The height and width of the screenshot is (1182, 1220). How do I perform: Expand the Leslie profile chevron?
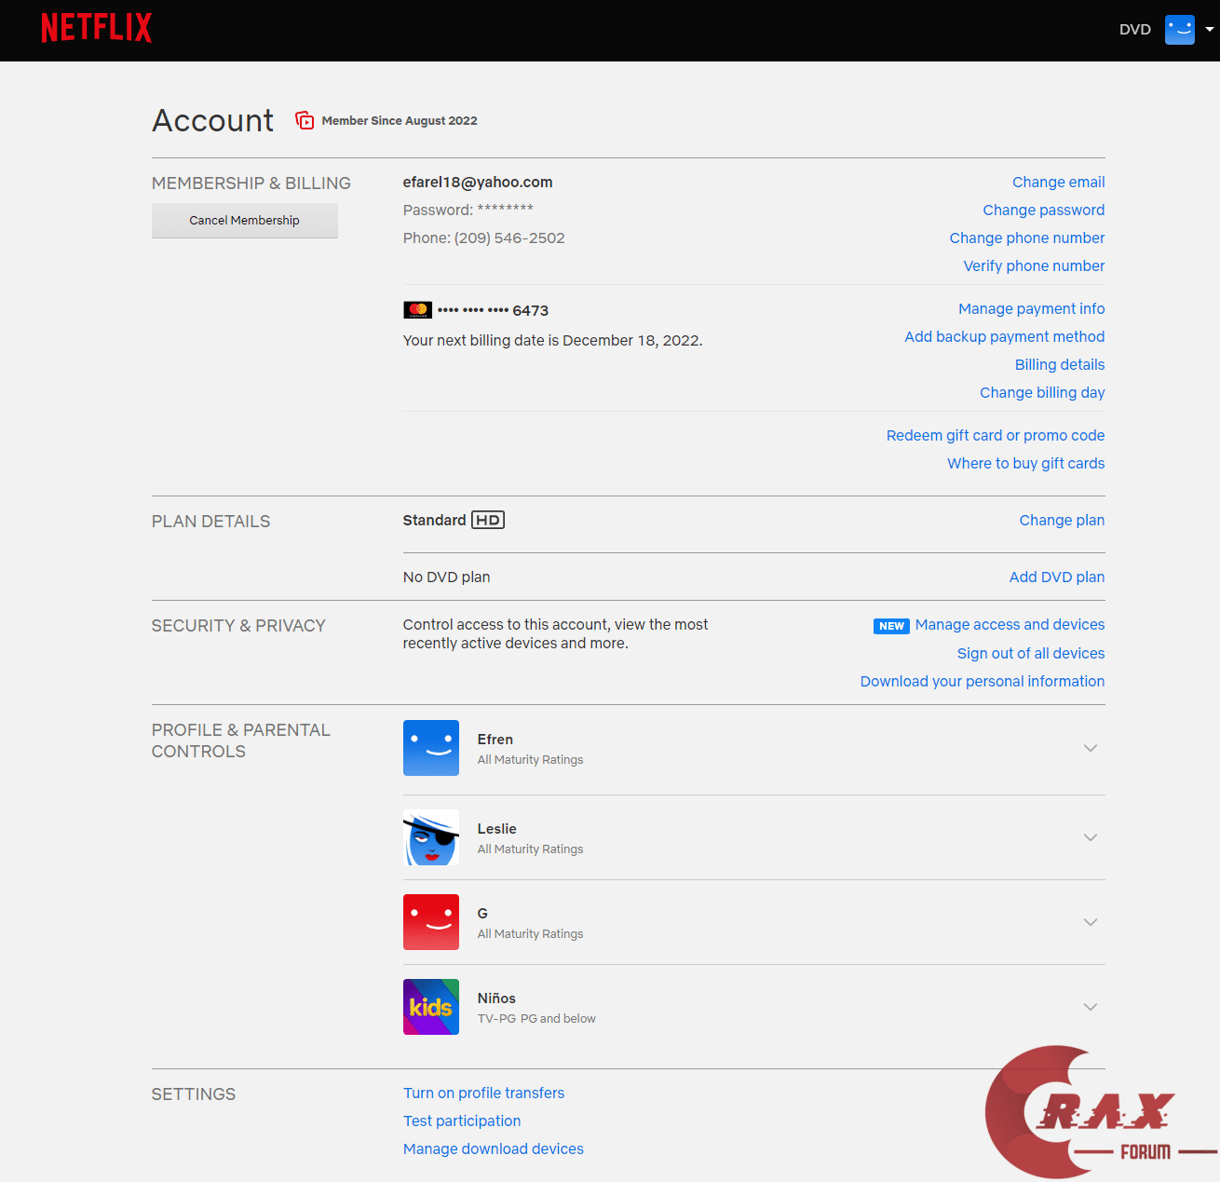click(1091, 837)
